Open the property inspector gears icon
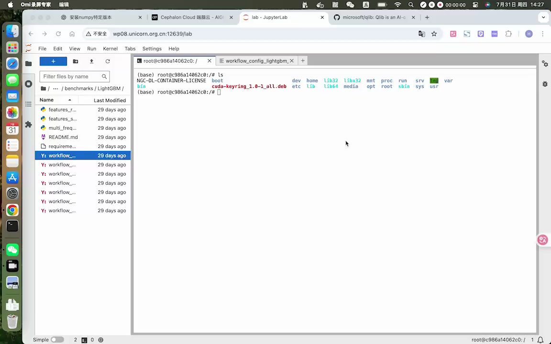This screenshot has height=344, width=551. (x=545, y=64)
